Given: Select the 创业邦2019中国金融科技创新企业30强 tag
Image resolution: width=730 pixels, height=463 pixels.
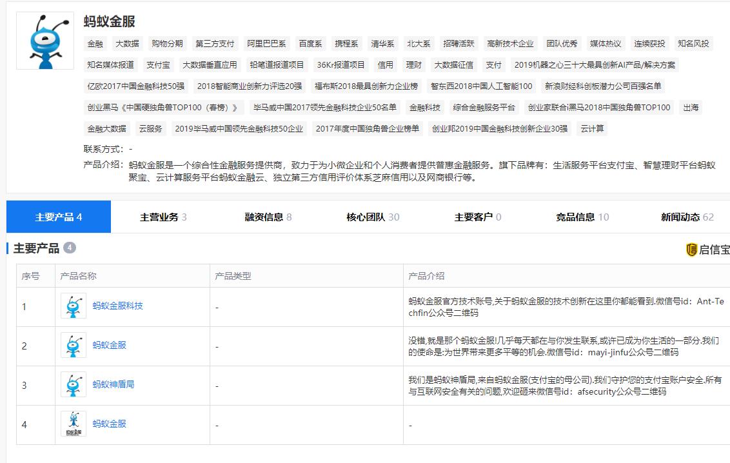Looking at the screenshot, I should point(500,129).
